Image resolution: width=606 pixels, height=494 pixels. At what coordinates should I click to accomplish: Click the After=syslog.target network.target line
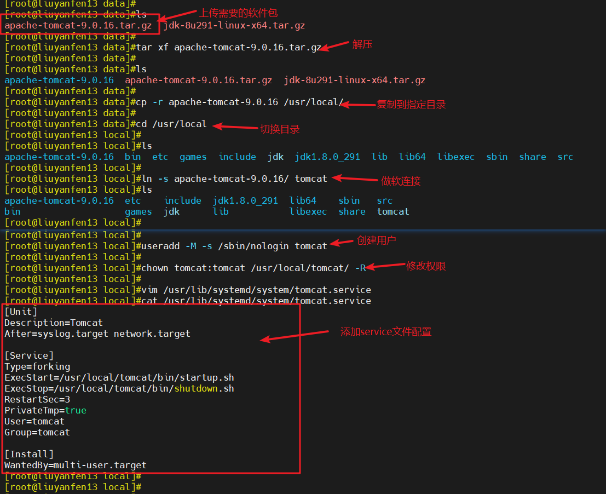(97, 334)
